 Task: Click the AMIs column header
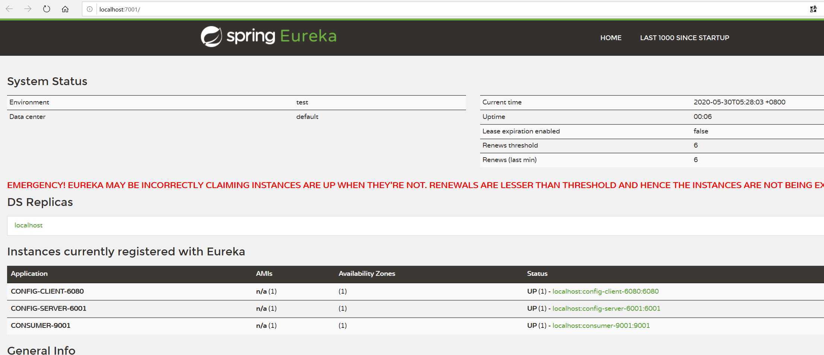(264, 274)
